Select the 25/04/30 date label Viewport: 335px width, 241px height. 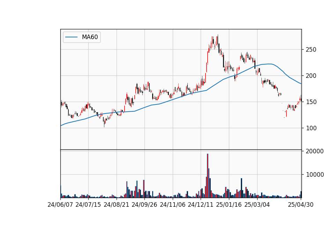(300, 205)
